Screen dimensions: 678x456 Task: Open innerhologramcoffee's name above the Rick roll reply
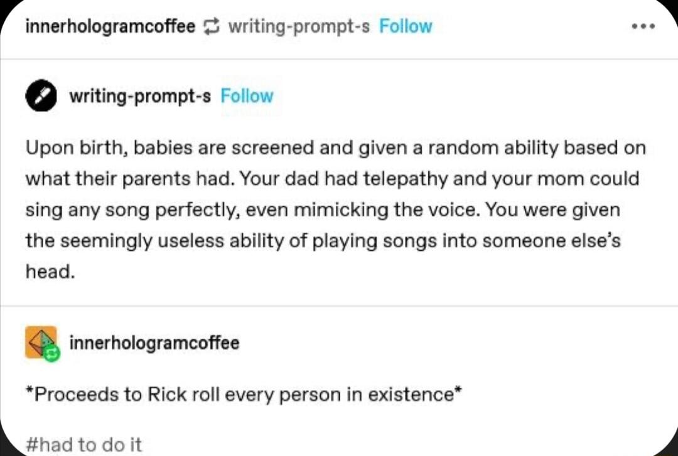click(154, 342)
